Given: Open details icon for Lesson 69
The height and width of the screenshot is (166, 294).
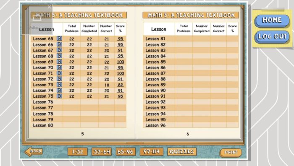Looking at the screenshot, I should coord(59,62).
